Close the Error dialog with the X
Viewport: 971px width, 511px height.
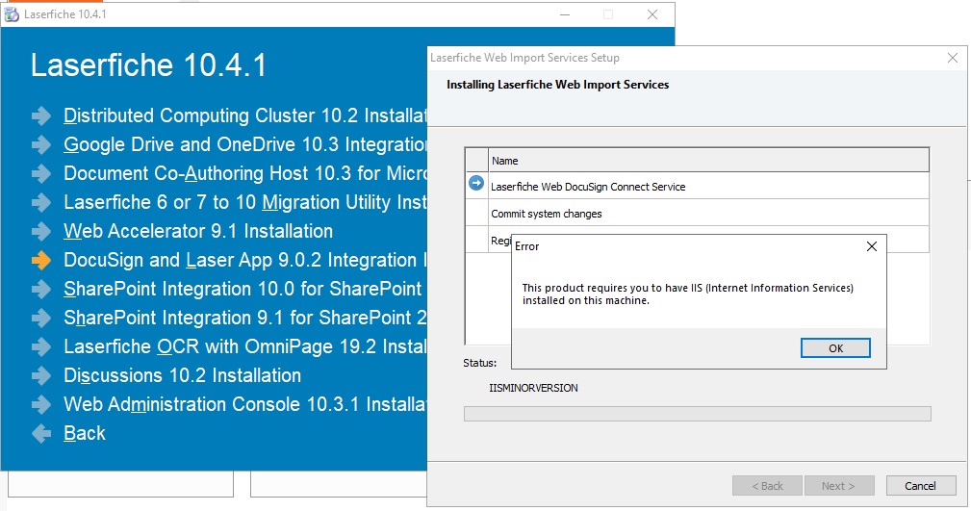point(871,246)
